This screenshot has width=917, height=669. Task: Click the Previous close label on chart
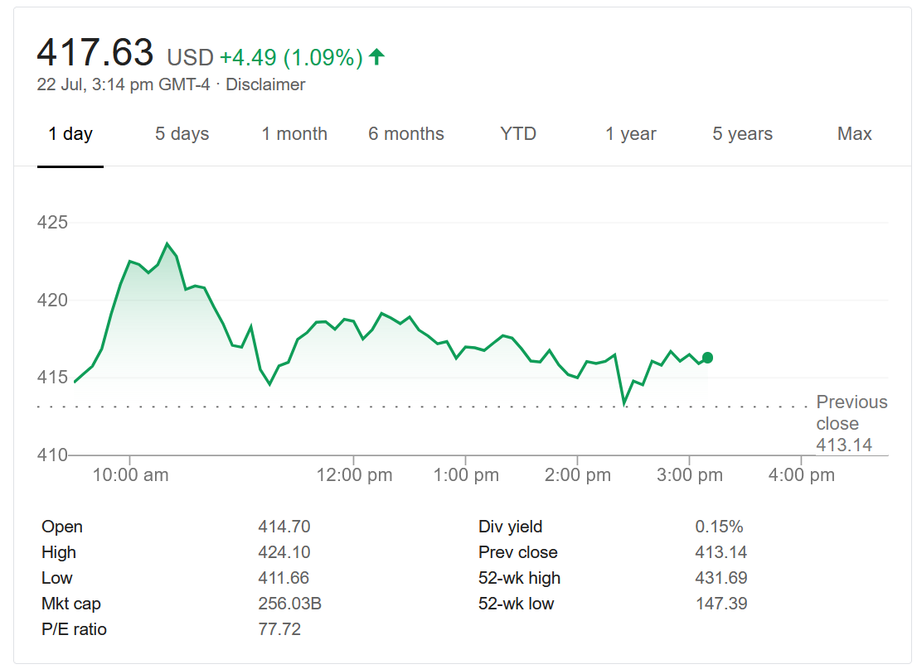[851, 413]
